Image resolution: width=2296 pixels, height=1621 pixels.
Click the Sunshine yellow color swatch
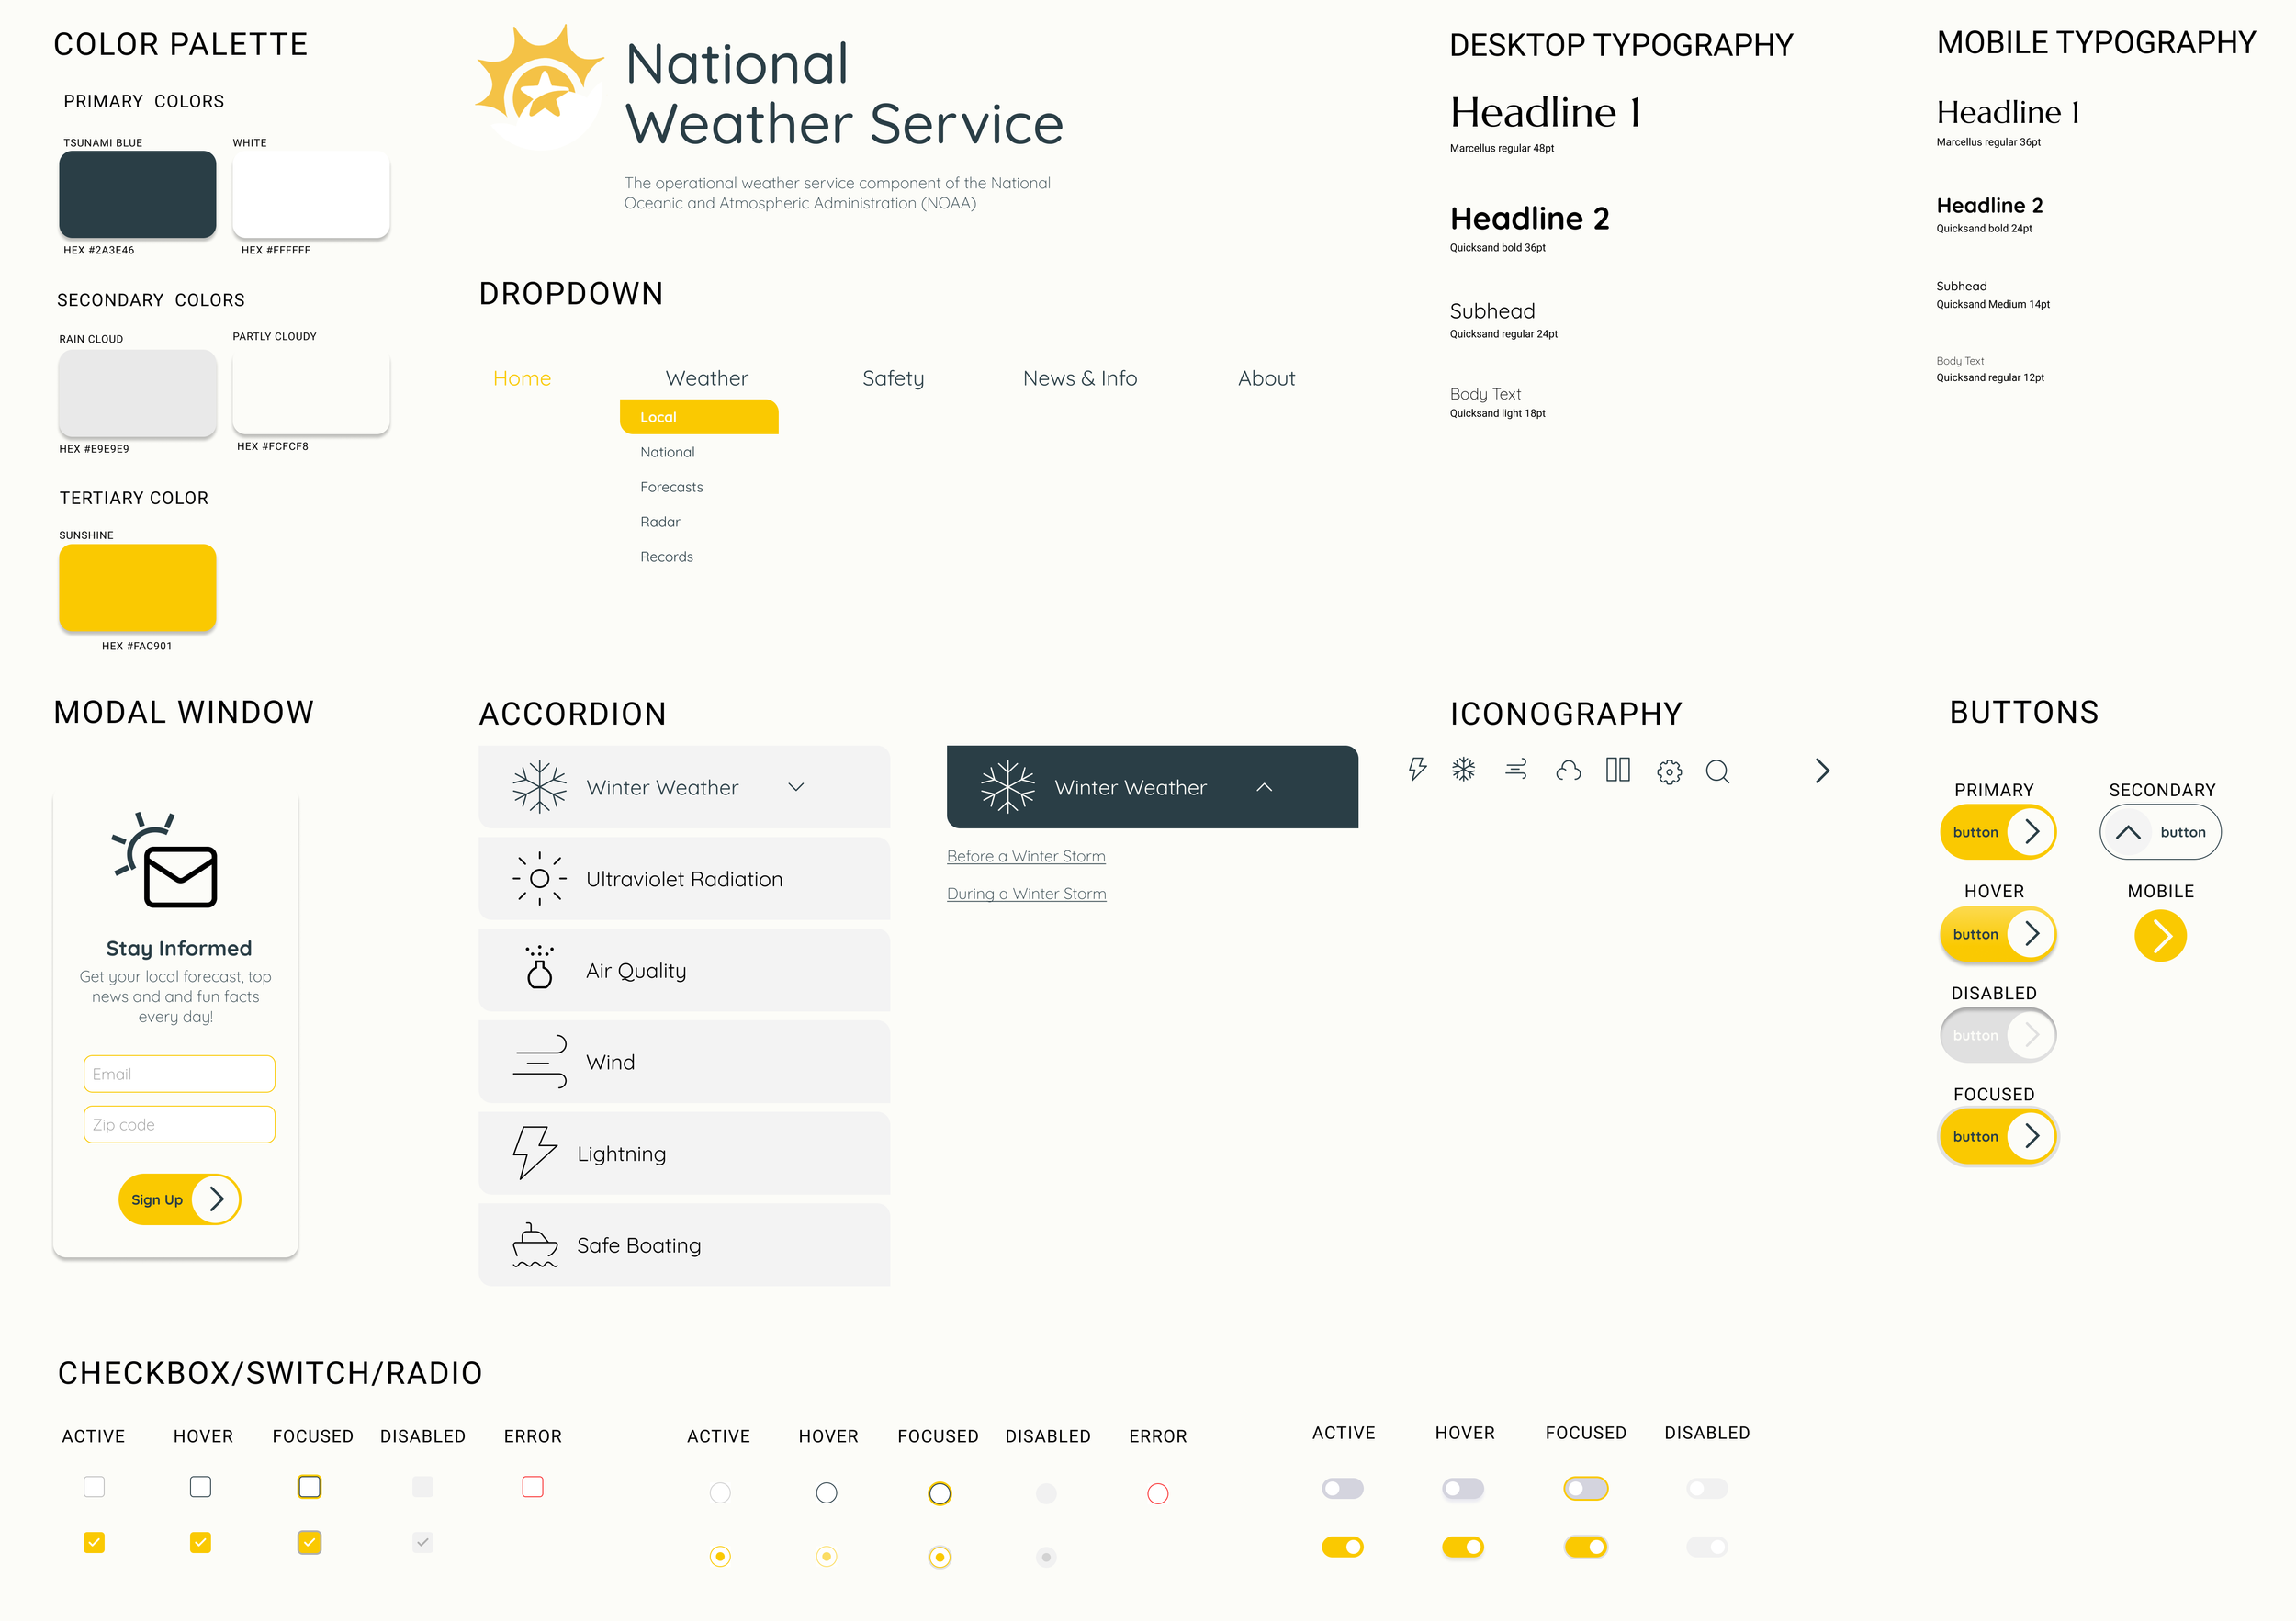[138, 587]
